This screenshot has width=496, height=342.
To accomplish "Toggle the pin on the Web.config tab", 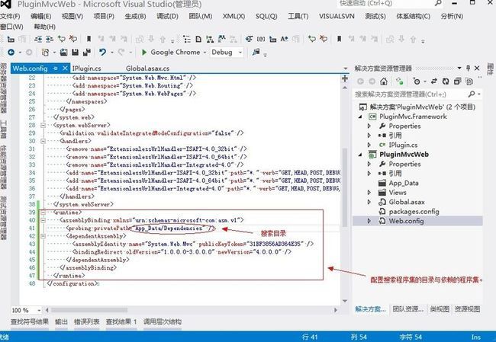I will [x=56, y=69].
